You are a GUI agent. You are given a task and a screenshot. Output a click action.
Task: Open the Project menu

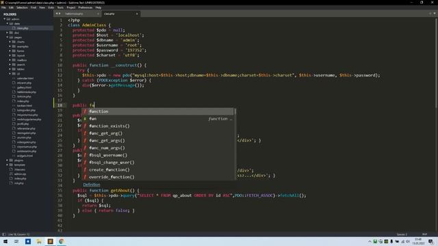tap(71, 8)
